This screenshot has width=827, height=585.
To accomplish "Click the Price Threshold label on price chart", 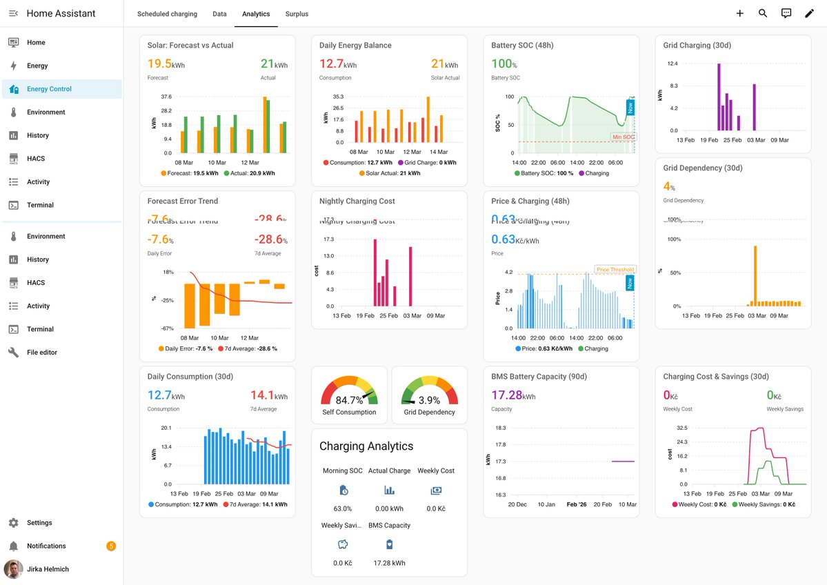I will 615,270.
